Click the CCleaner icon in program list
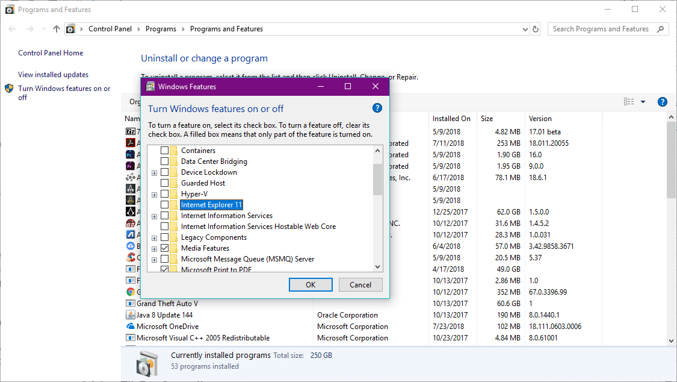 pos(131,257)
